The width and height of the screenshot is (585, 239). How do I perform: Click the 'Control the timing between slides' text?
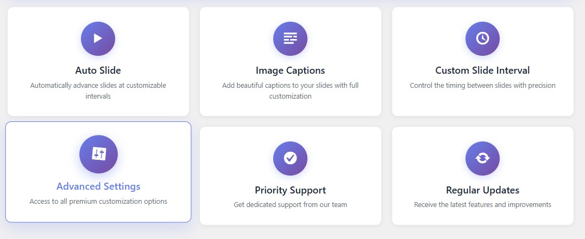click(482, 86)
